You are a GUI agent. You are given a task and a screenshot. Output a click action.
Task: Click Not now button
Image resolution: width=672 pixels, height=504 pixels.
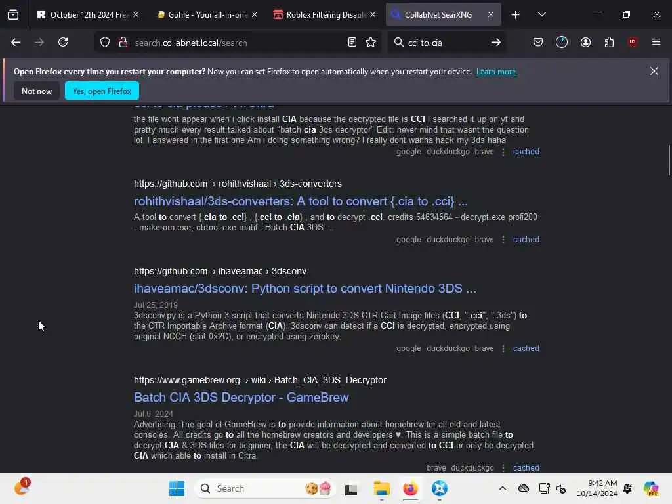point(37,91)
